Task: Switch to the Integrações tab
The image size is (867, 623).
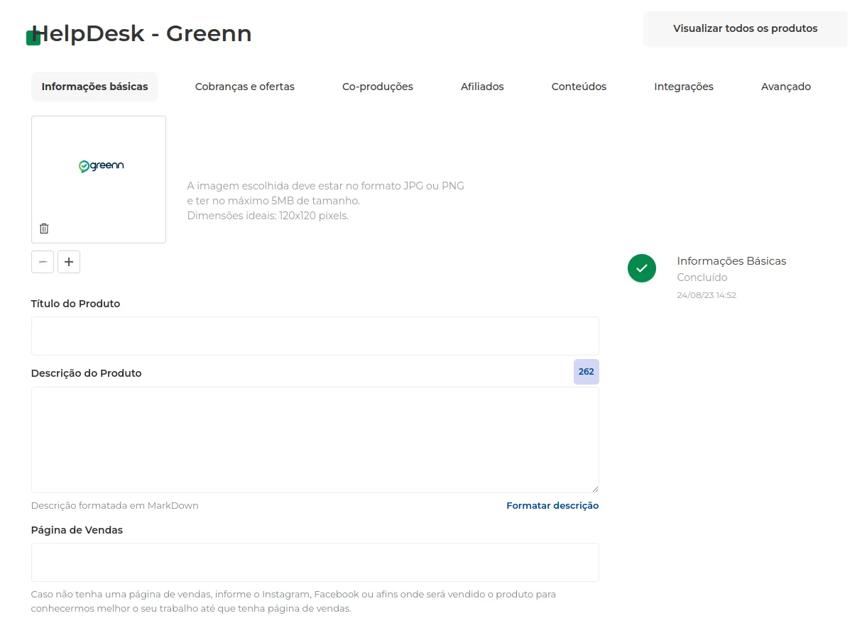Action: [x=684, y=87]
